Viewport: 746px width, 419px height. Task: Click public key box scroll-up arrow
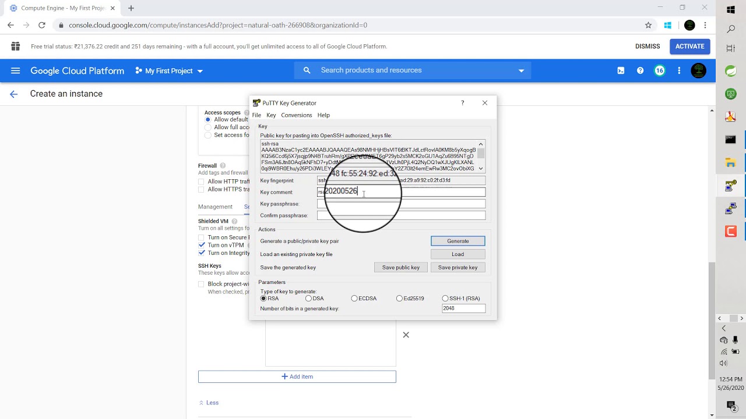pyautogui.click(x=481, y=144)
